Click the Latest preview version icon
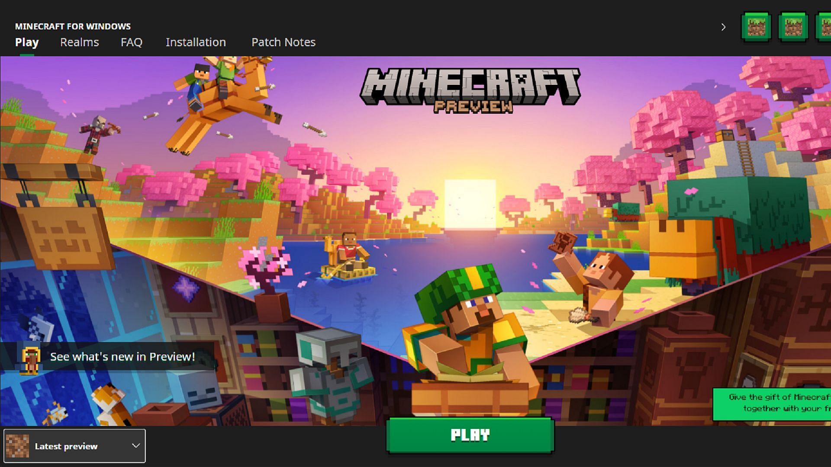Screen dimensions: 831x467 click(x=17, y=447)
